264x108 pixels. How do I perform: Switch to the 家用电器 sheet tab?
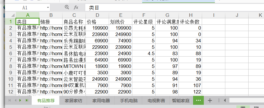101,101
